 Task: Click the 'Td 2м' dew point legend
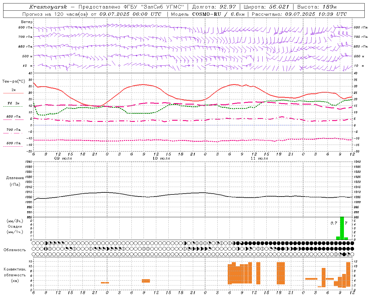14,103
